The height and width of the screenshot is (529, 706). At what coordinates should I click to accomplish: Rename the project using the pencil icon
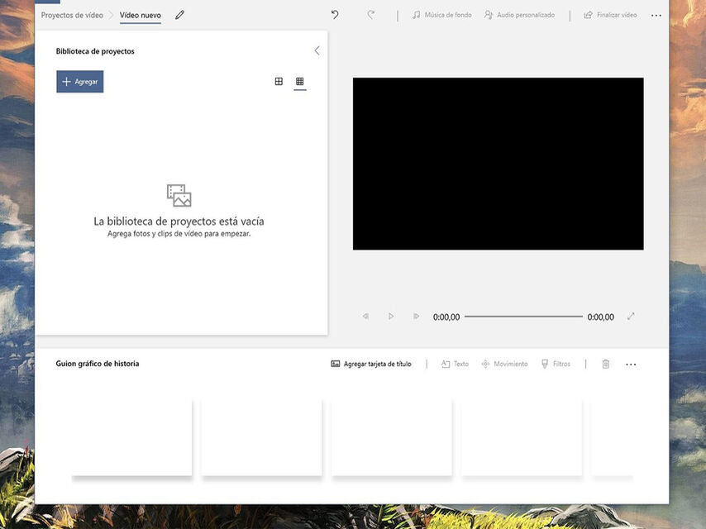179,14
